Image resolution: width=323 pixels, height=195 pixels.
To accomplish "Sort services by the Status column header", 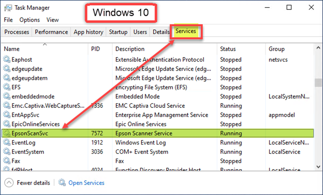I will point(228,49).
